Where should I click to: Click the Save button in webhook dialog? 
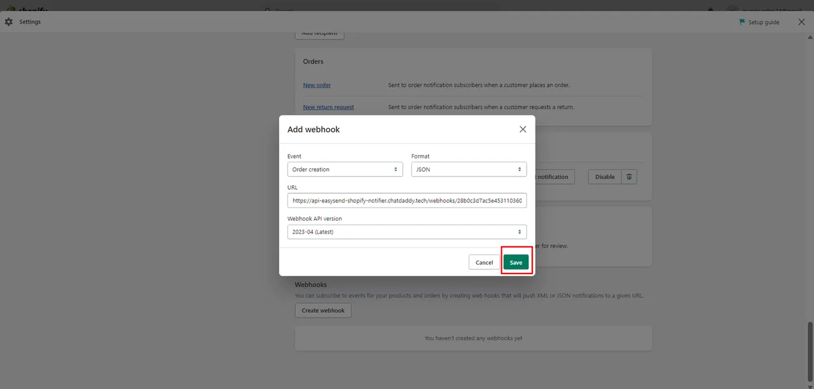tap(516, 263)
